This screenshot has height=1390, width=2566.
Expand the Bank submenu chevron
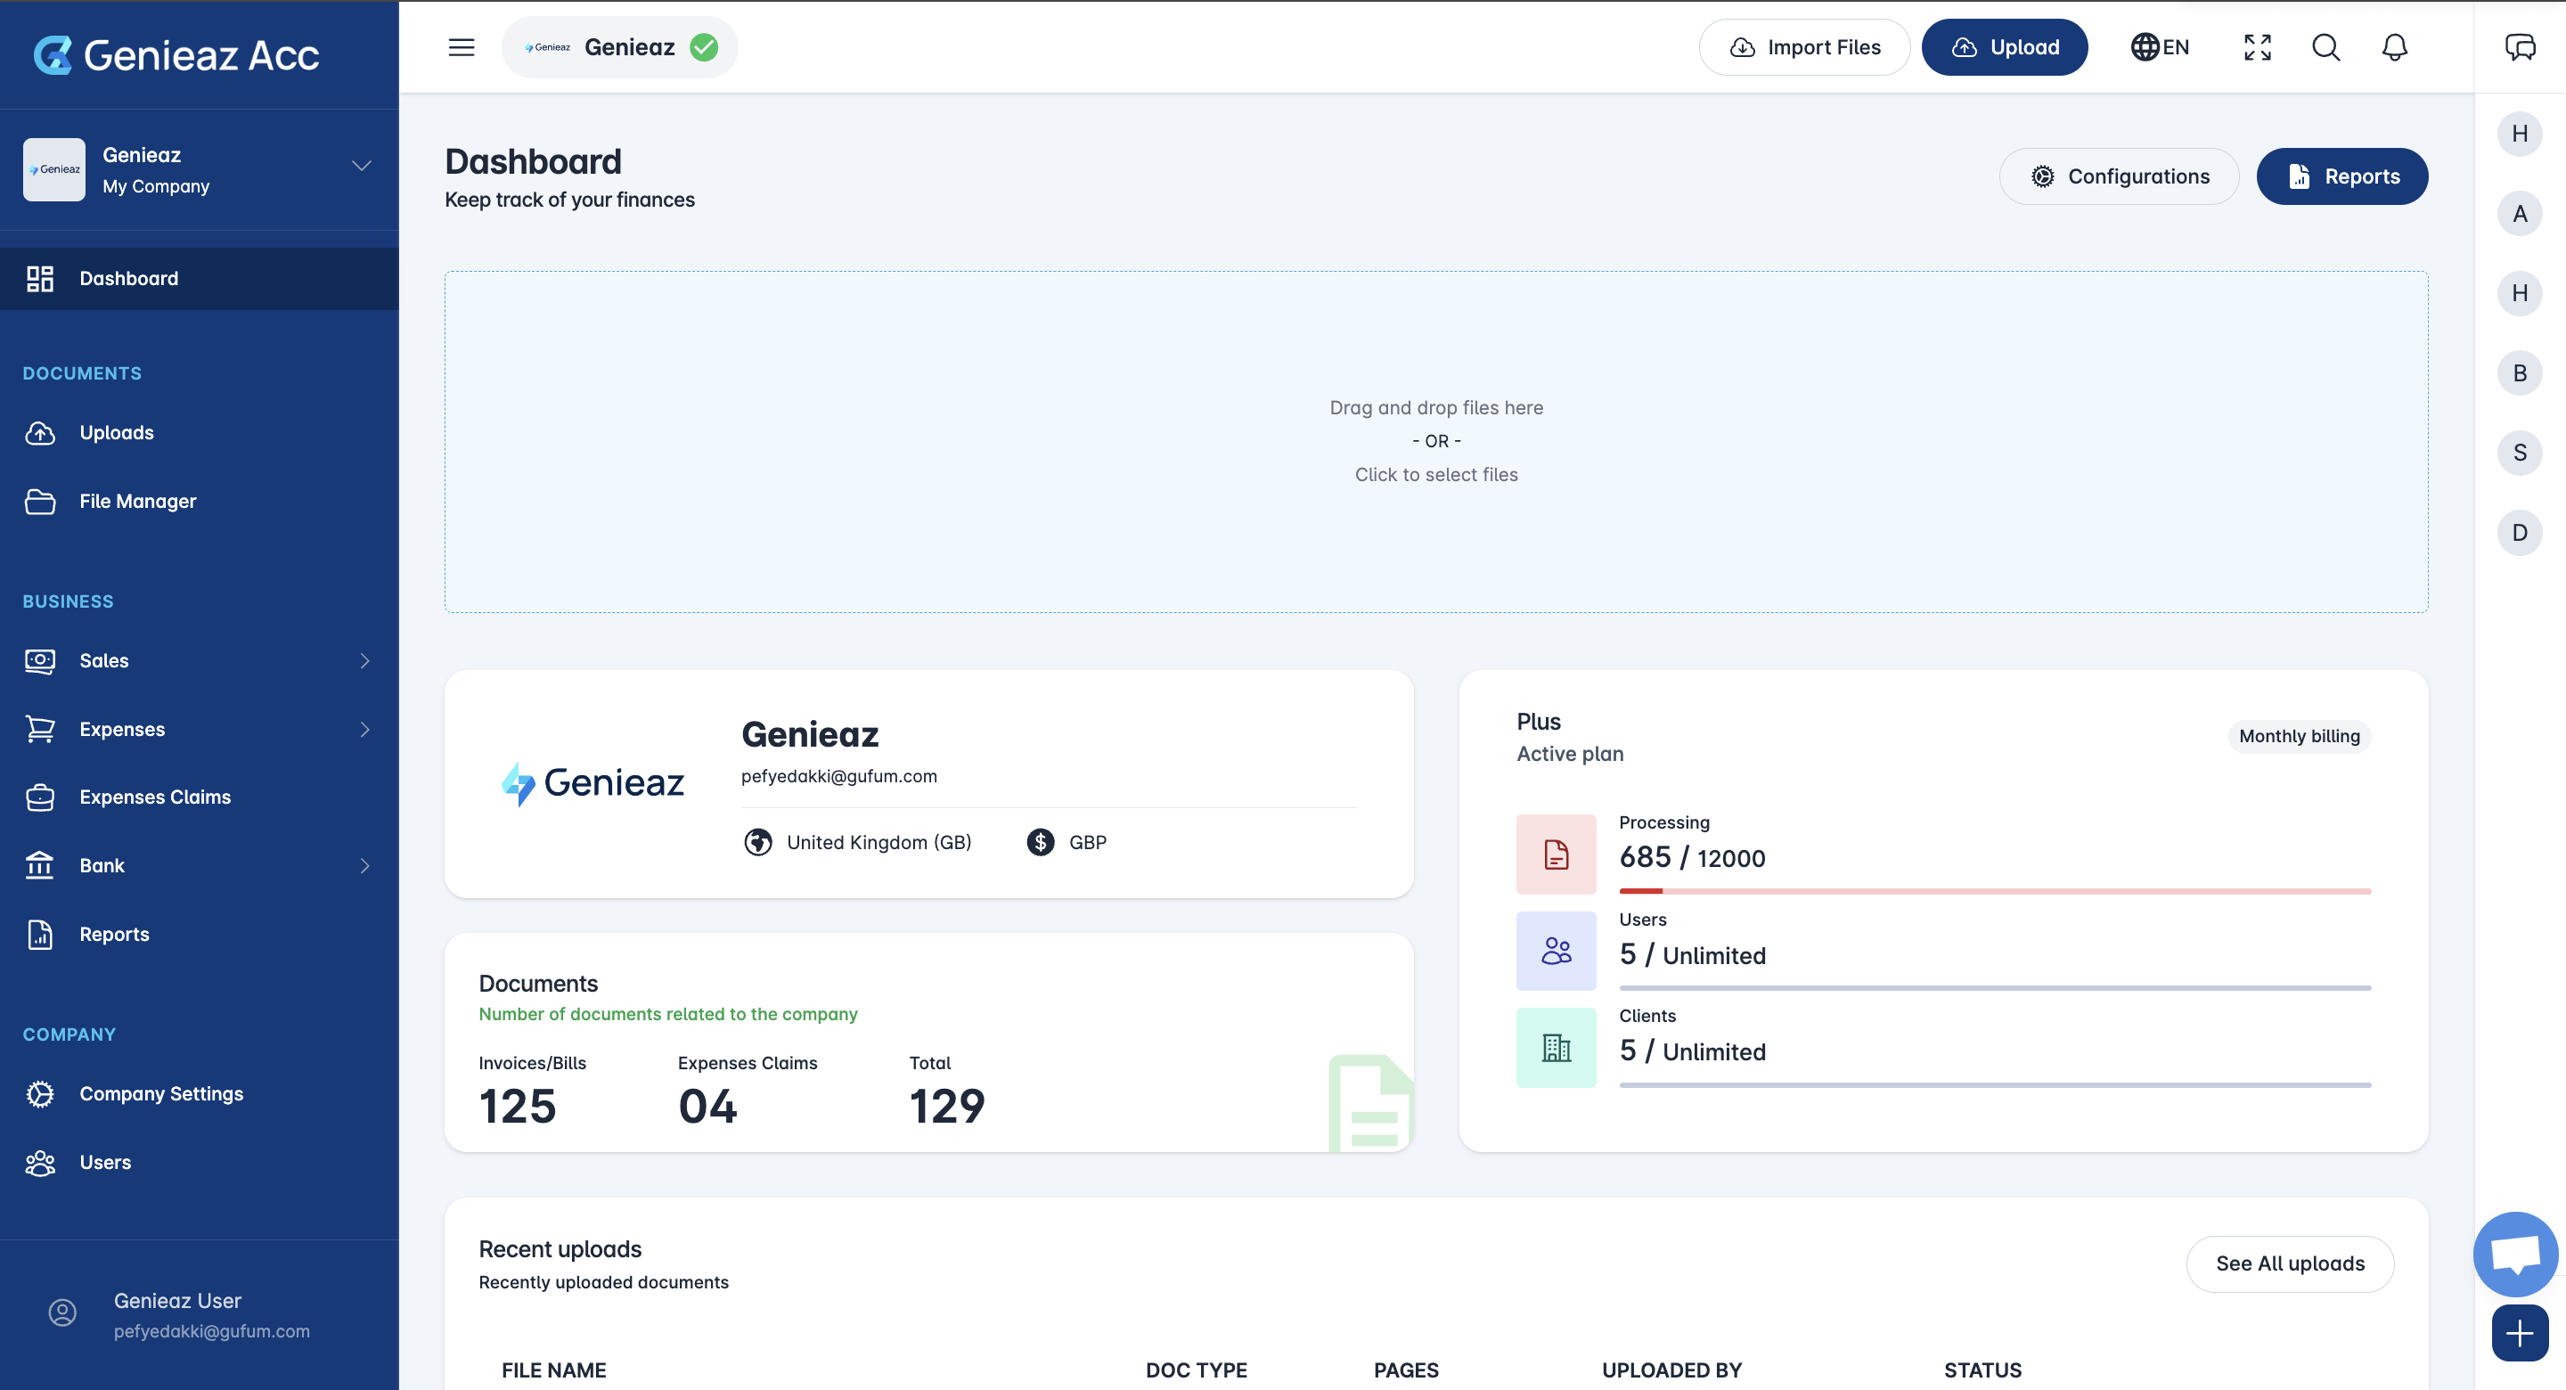(x=364, y=866)
